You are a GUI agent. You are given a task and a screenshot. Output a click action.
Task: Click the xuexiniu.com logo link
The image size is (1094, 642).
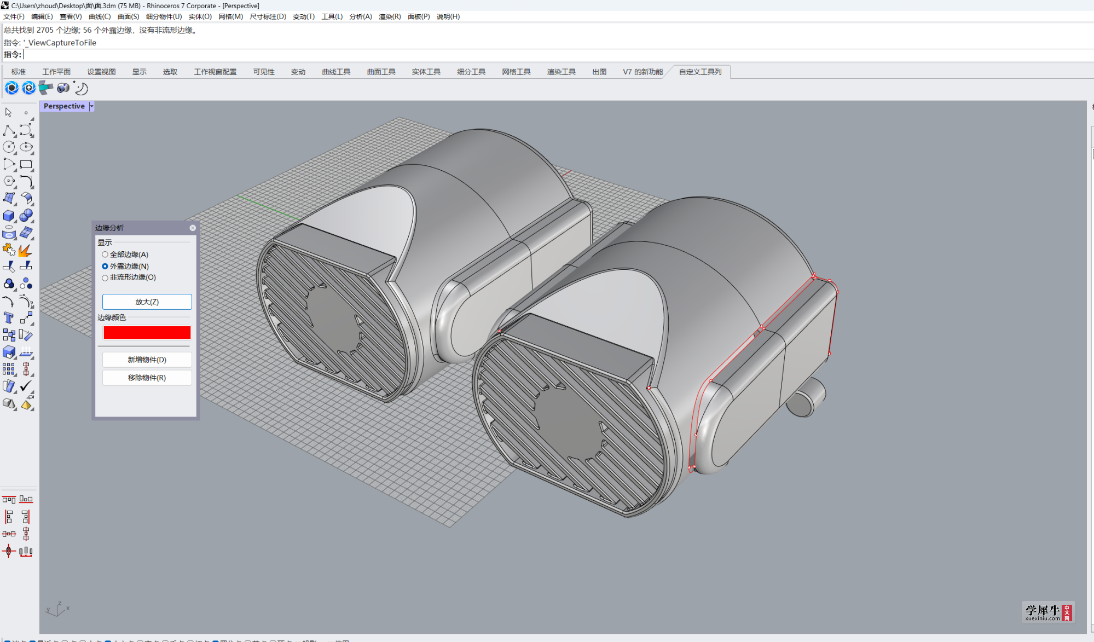[1047, 612]
